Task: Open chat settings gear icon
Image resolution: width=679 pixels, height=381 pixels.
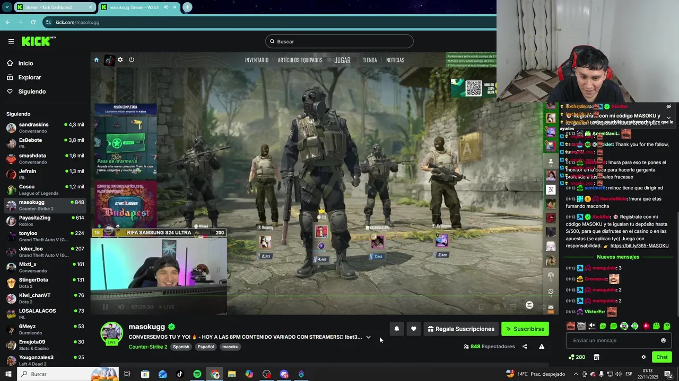Action: [x=643, y=357]
